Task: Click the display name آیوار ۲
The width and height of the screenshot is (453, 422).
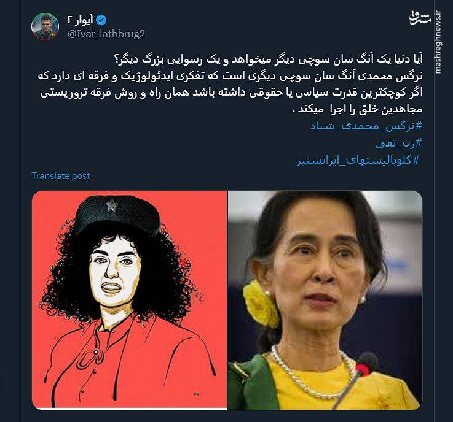Action: tap(80, 20)
